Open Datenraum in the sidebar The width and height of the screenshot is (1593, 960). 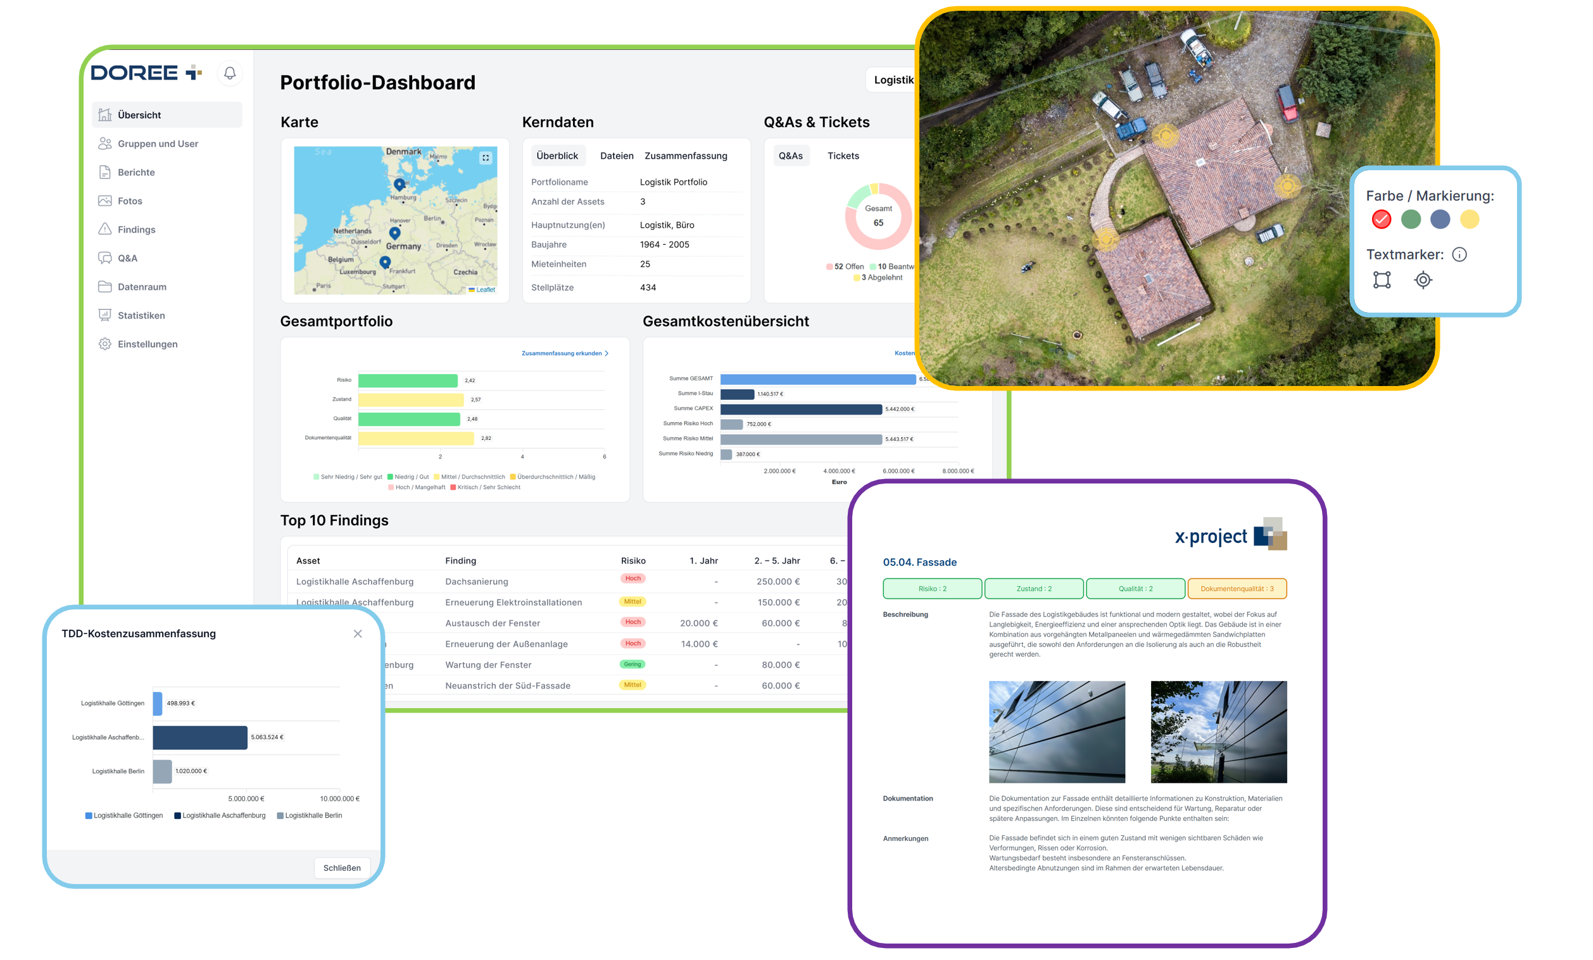[142, 287]
